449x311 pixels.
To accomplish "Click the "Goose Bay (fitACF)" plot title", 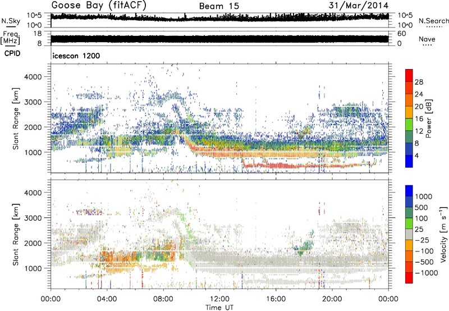I will click(x=99, y=6).
